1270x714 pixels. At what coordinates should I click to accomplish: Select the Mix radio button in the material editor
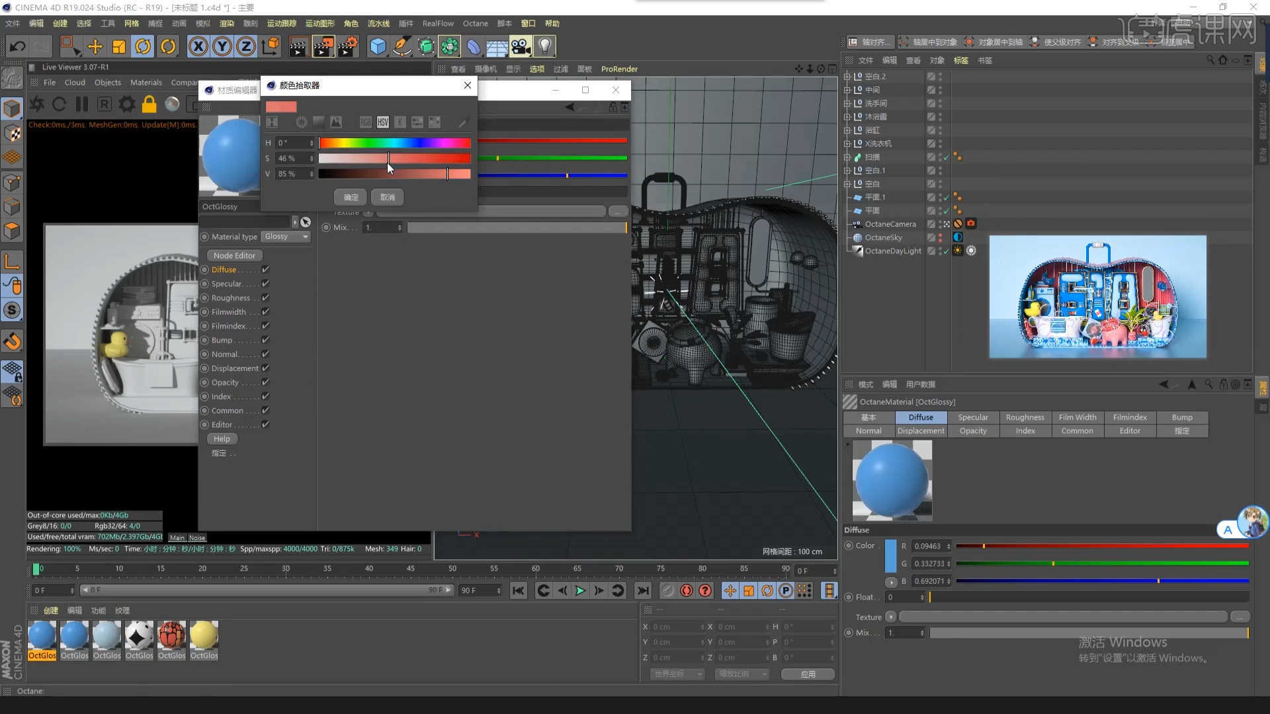(326, 227)
